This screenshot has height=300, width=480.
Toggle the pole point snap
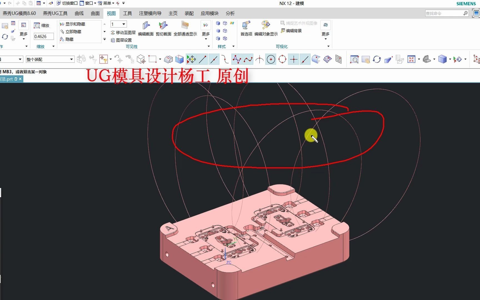[237, 59]
